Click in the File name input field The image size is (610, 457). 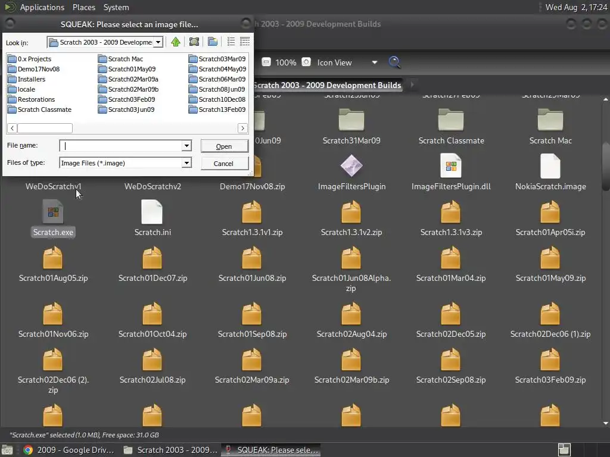[121, 146]
